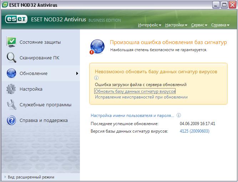The height and width of the screenshot is (182, 238).
Task: Close the ESET NOD32 Antivirus window
Action: [232, 5]
